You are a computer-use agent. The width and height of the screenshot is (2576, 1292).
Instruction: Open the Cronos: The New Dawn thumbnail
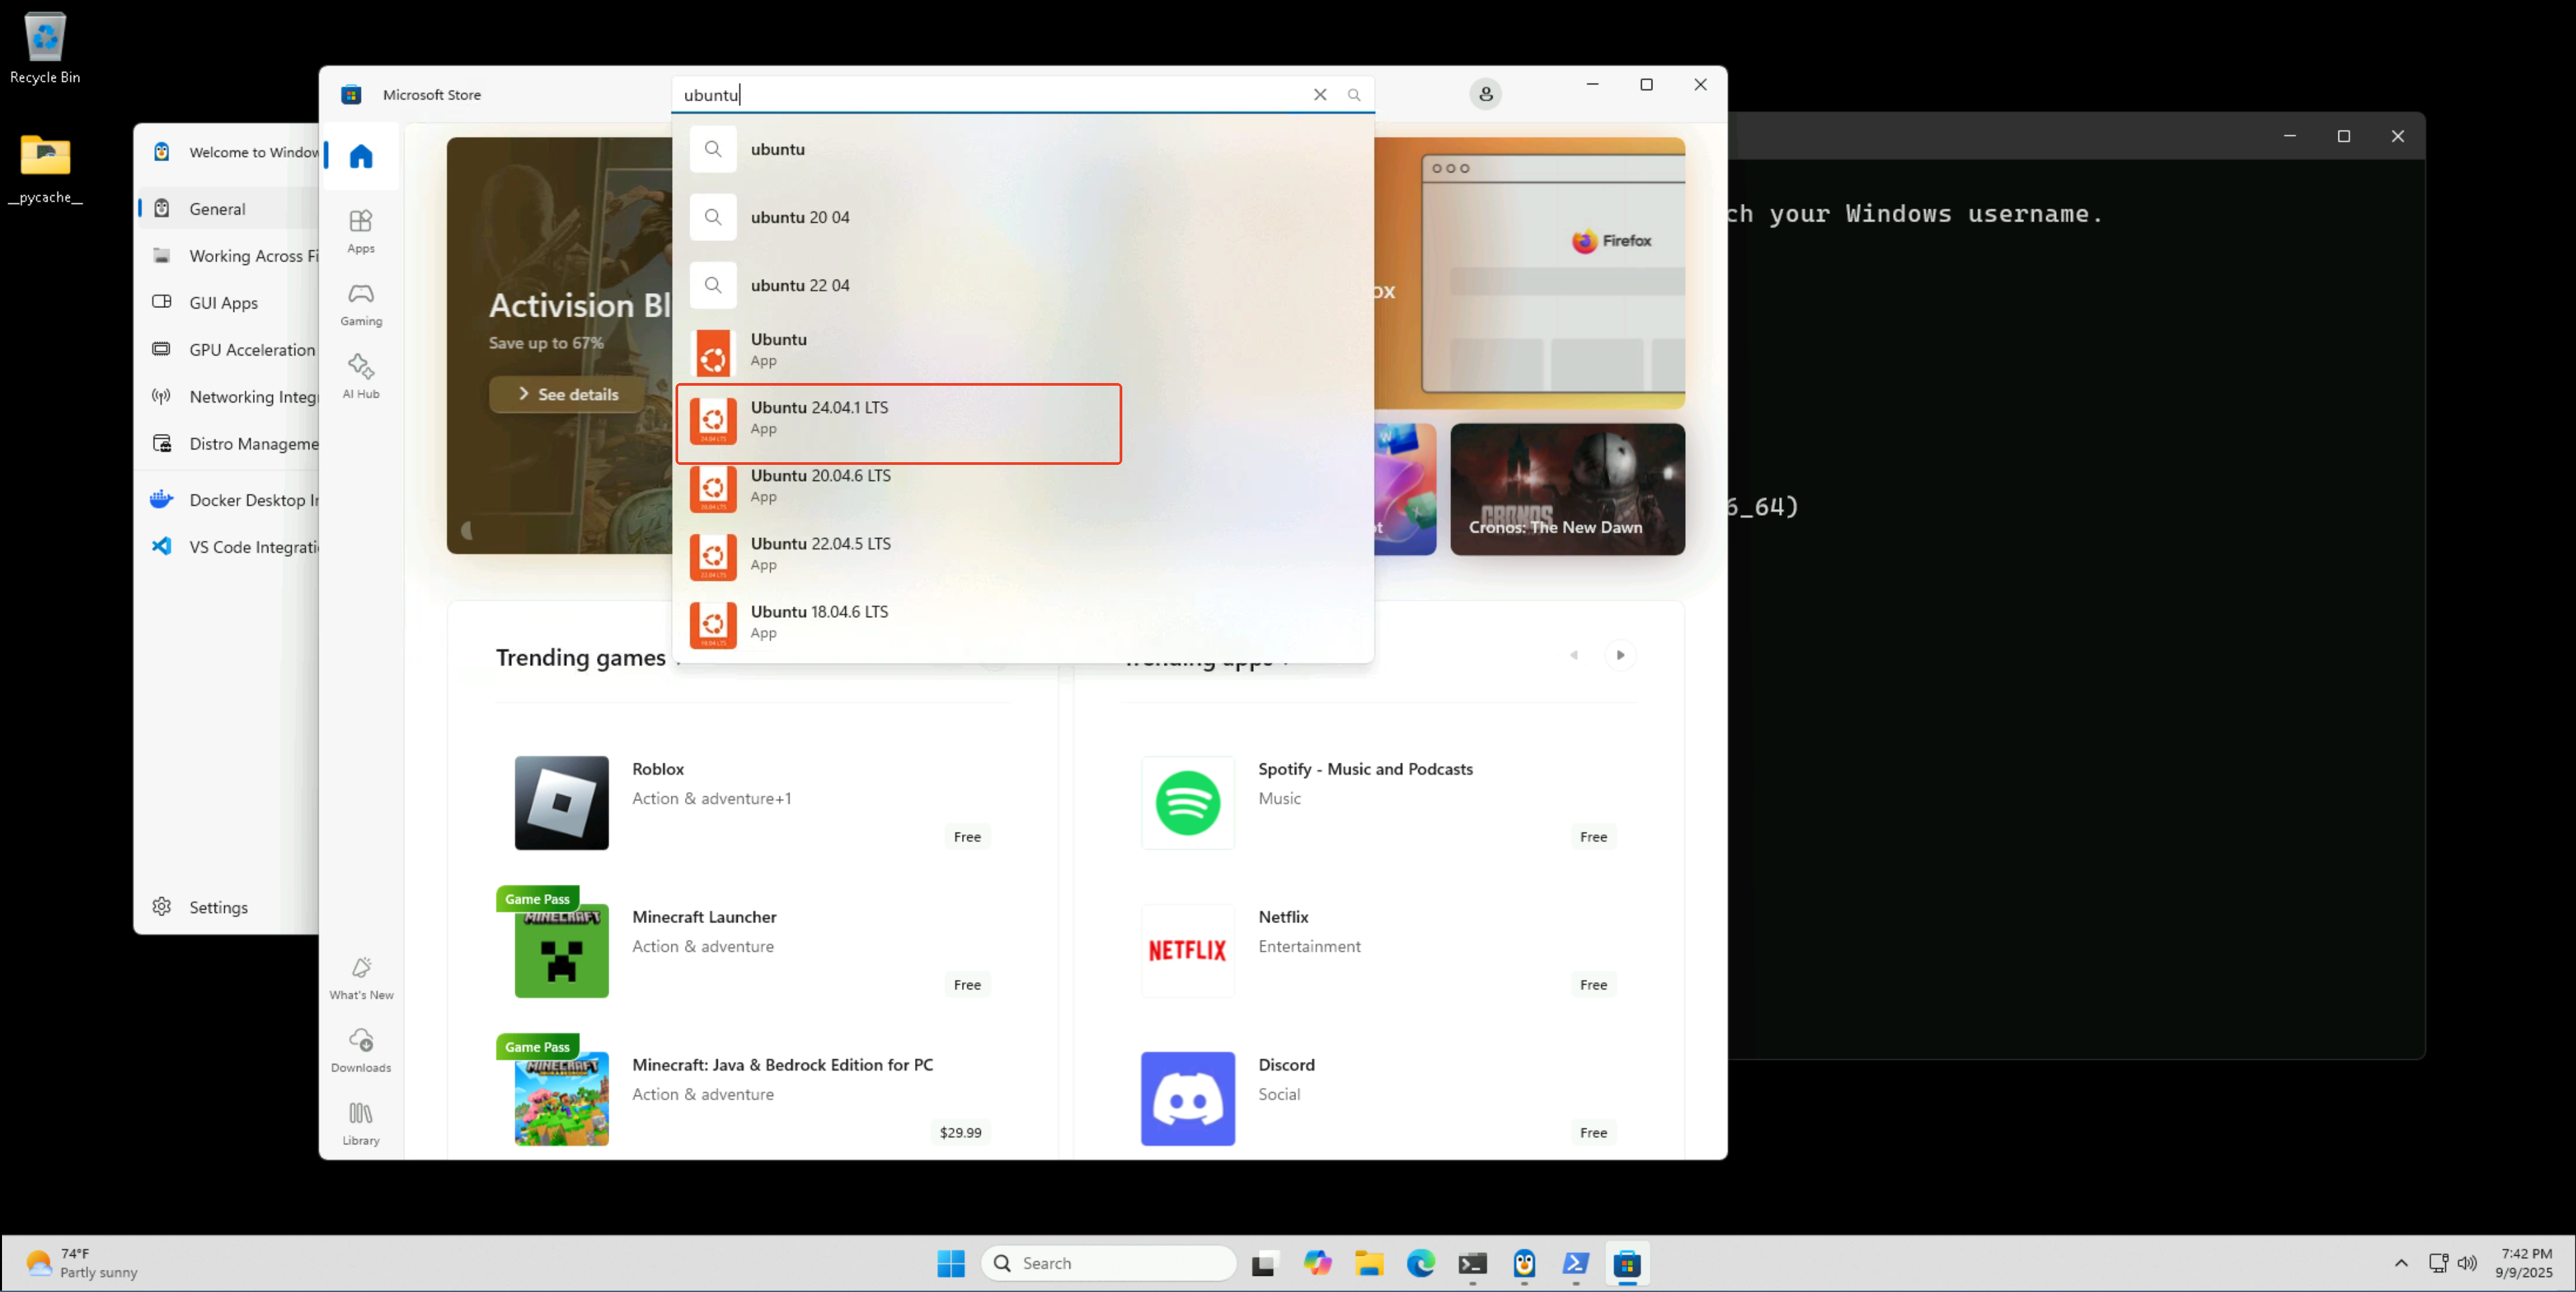[1567, 489]
